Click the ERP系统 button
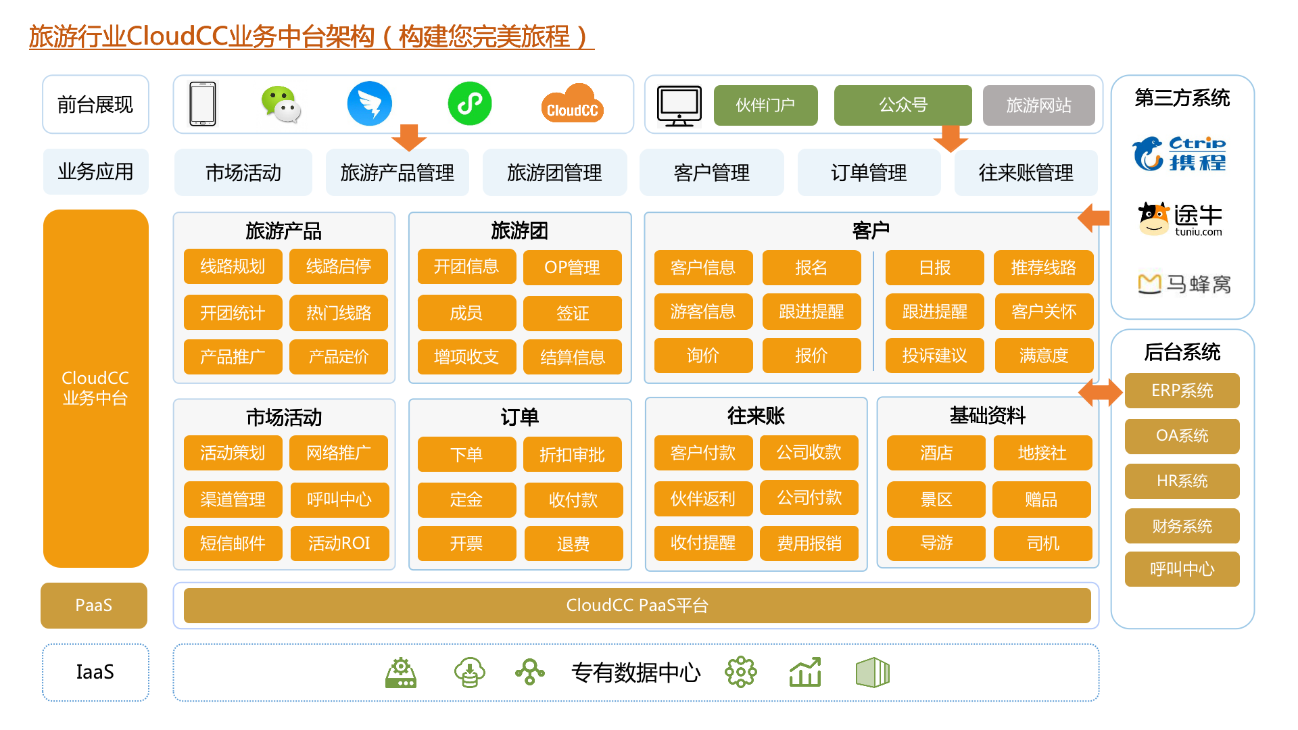This screenshot has width=1298, height=730. [1182, 391]
